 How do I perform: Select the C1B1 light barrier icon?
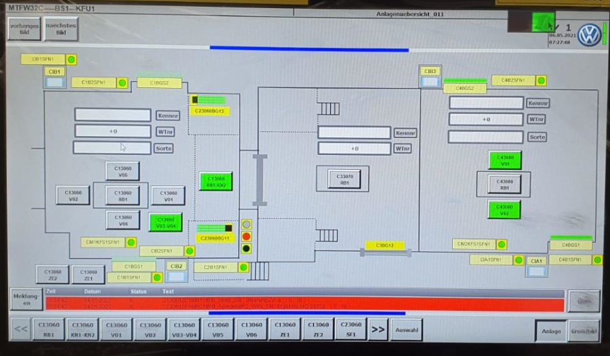[x=55, y=82]
